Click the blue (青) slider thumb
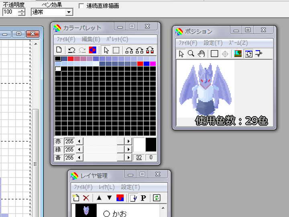Image resolution: width=289 pixels, height=217 pixels. [x=121, y=158]
